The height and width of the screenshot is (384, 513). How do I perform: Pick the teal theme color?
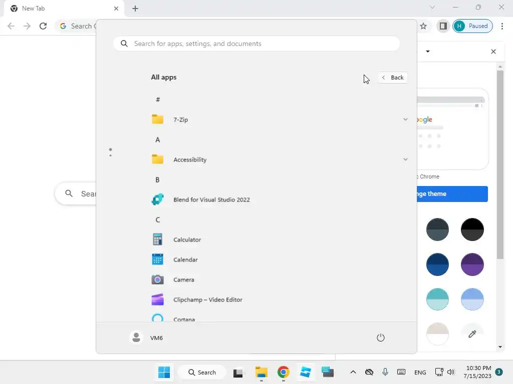click(x=437, y=299)
